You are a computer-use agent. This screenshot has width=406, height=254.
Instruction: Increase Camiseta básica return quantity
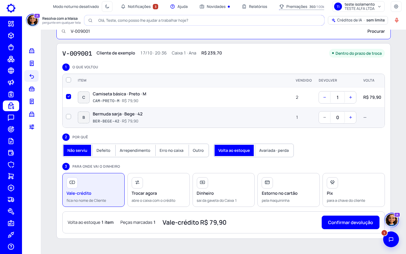click(350, 97)
